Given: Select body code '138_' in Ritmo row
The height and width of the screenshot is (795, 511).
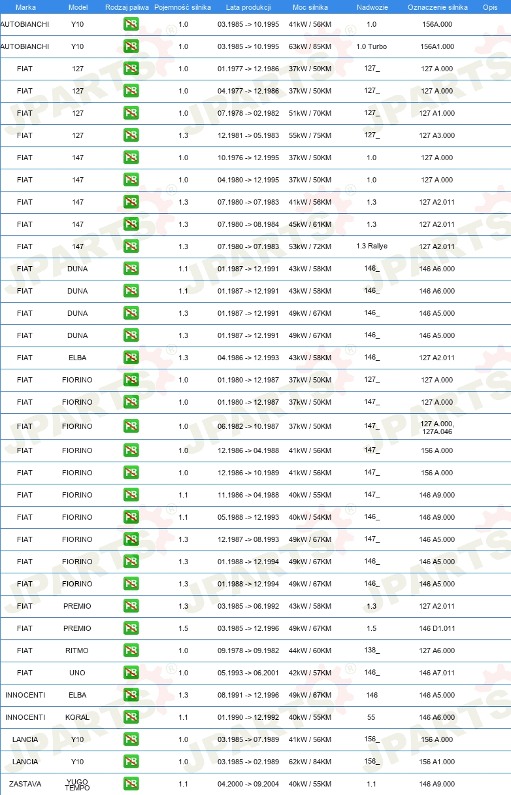Looking at the screenshot, I should tap(372, 651).
